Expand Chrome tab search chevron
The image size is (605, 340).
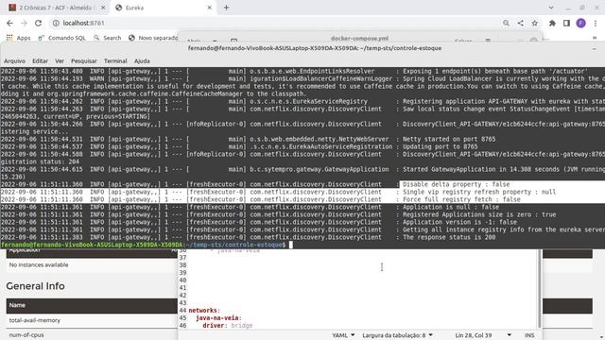pos(551,8)
